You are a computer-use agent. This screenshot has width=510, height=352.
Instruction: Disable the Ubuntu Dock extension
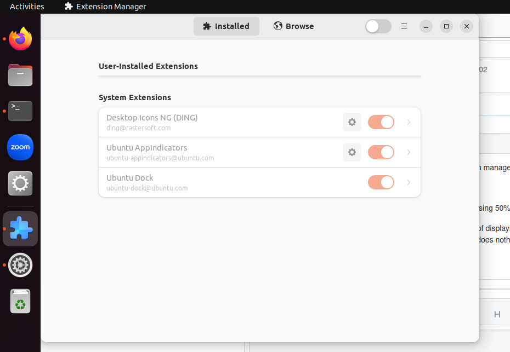click(381, 182)
